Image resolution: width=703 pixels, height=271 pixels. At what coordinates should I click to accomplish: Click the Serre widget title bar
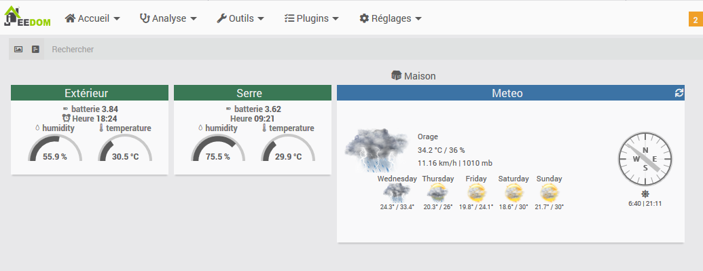tap(253, 93)
